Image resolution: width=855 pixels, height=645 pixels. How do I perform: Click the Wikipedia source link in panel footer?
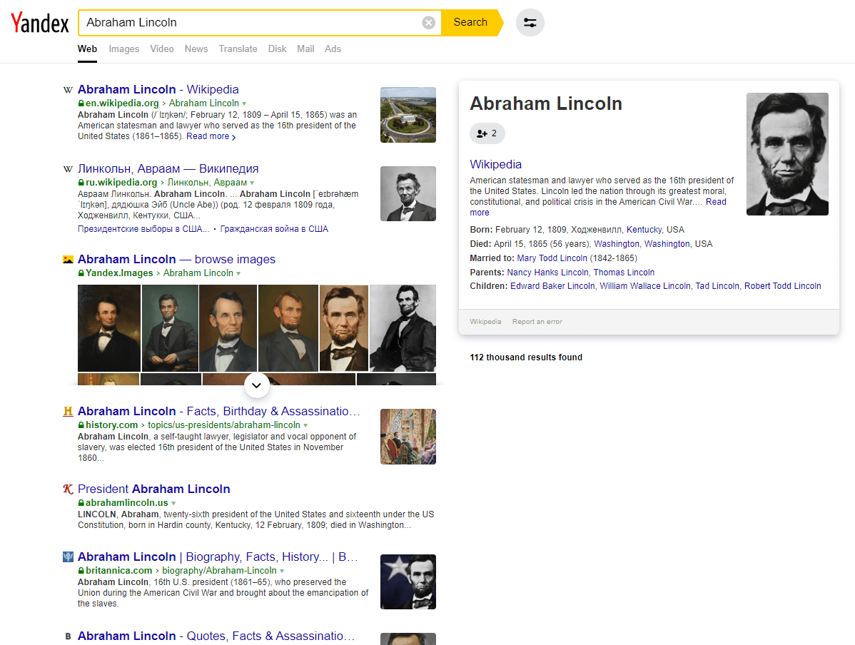pyautogui.click(x=485, y=322)
